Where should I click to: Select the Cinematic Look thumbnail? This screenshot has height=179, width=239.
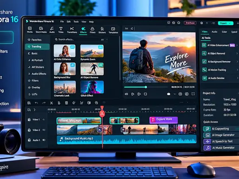65,87
